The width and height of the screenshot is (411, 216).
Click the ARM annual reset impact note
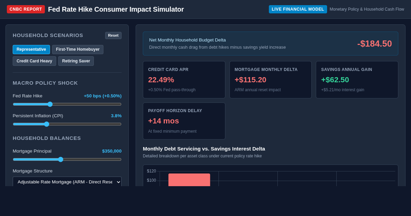click(x=258, y=90)
